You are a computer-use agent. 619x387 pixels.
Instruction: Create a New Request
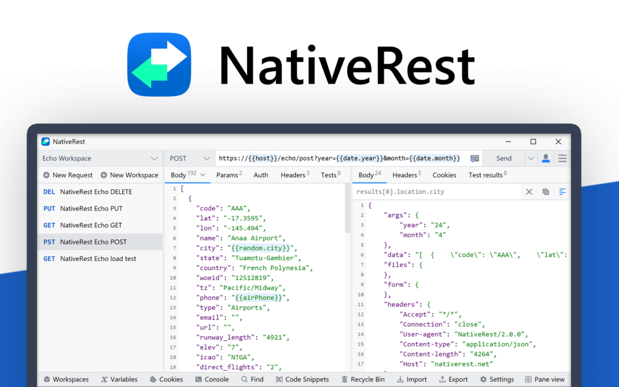click(68, 175)
